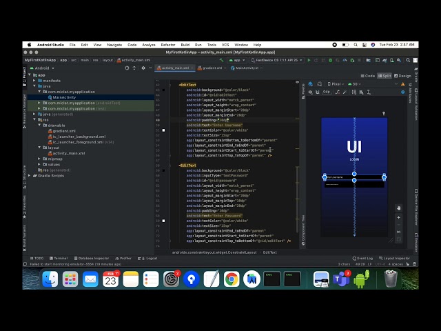Click the orientation rotate icon in design toolbar
Image resolution: width=441 pixels, height=331 pixels.
click(320, 84)
